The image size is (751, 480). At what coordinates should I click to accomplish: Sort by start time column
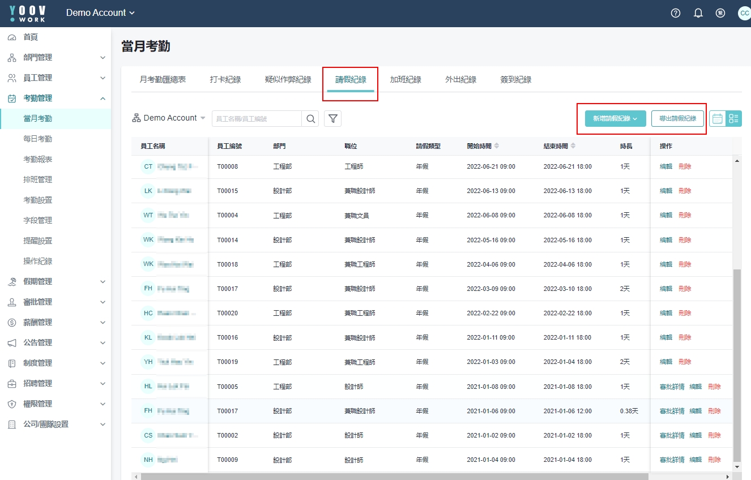click(497, 146)
